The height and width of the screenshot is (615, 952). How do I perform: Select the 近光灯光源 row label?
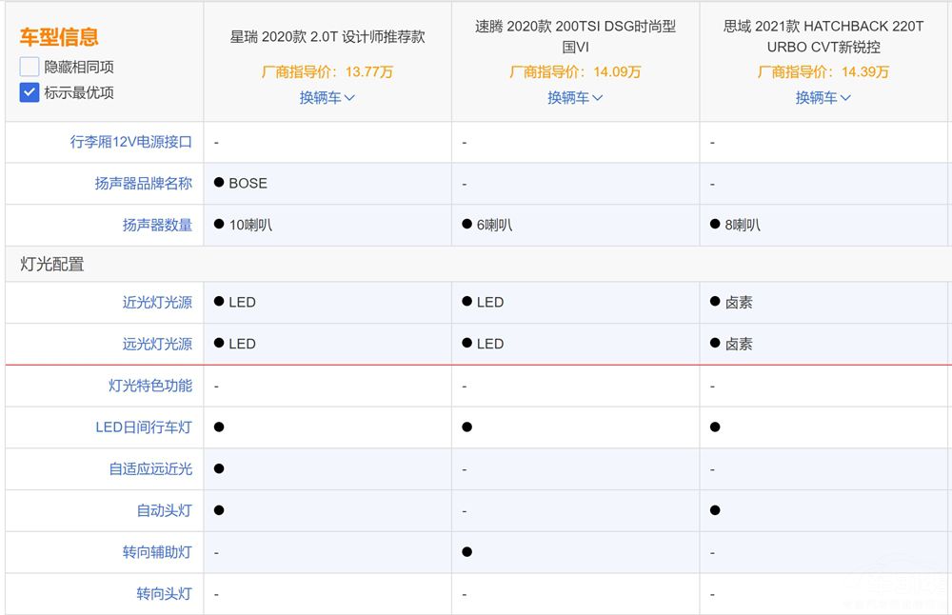(157, 303)
